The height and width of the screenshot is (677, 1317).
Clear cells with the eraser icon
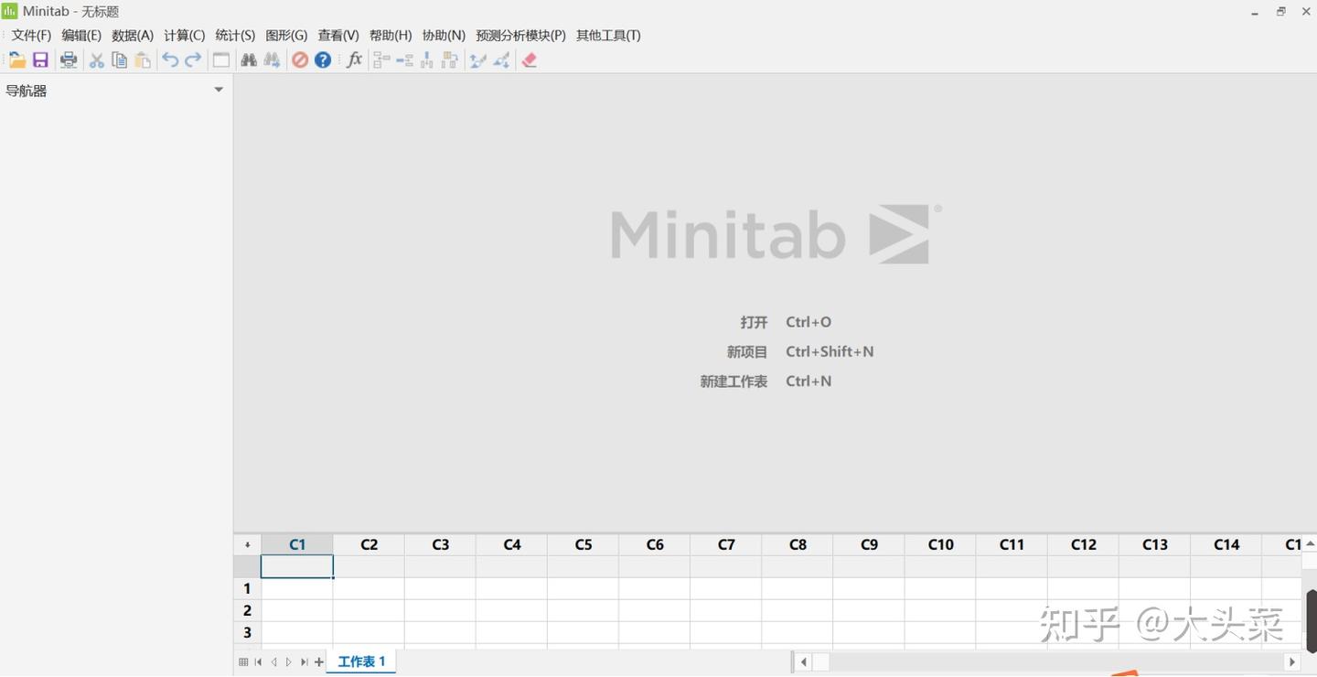529,59
